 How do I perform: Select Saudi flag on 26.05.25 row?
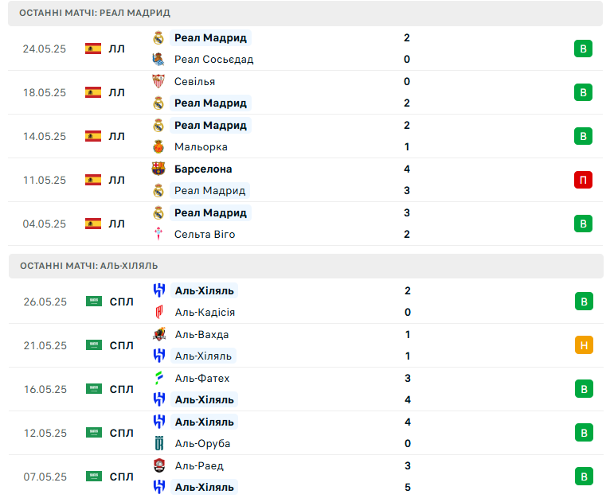(94, 302)
